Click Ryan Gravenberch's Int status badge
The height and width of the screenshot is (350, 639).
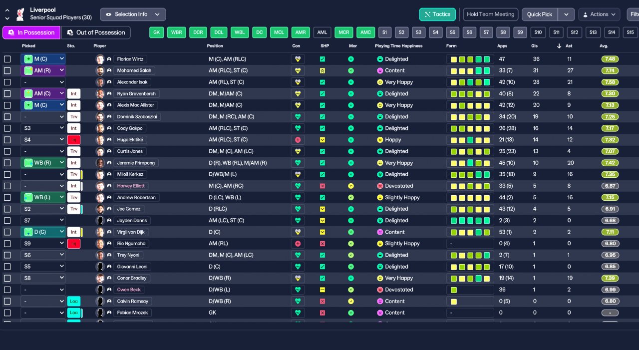[x=73, y=93]
